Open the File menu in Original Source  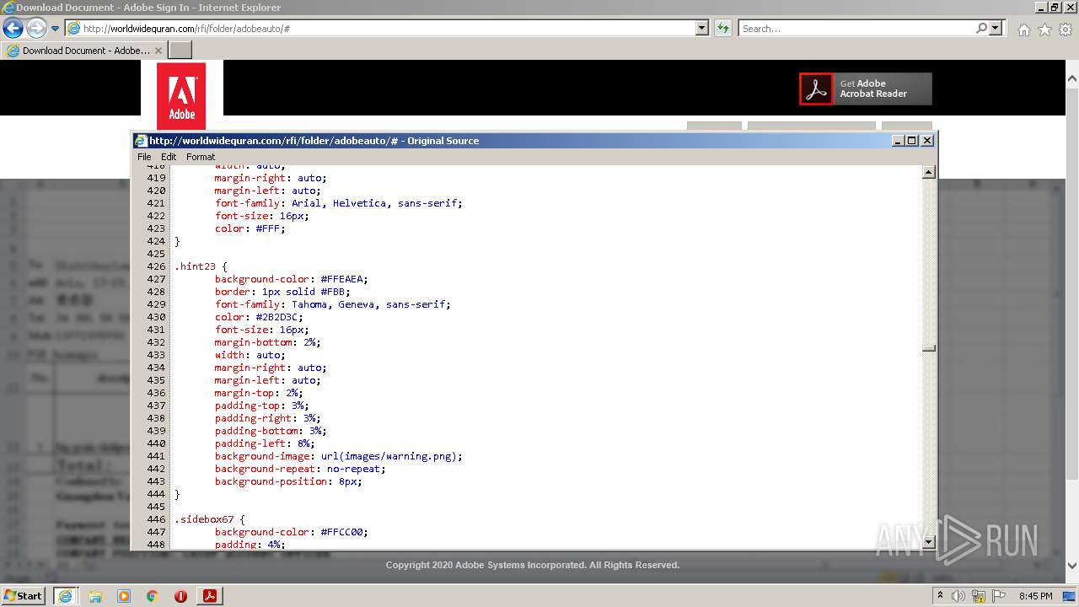coord(144,157)
